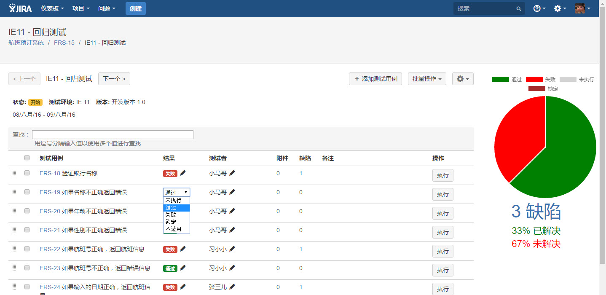Check the box for FRS-22
The width and height of the screenshot is (606, 295).
coord(27,249)
